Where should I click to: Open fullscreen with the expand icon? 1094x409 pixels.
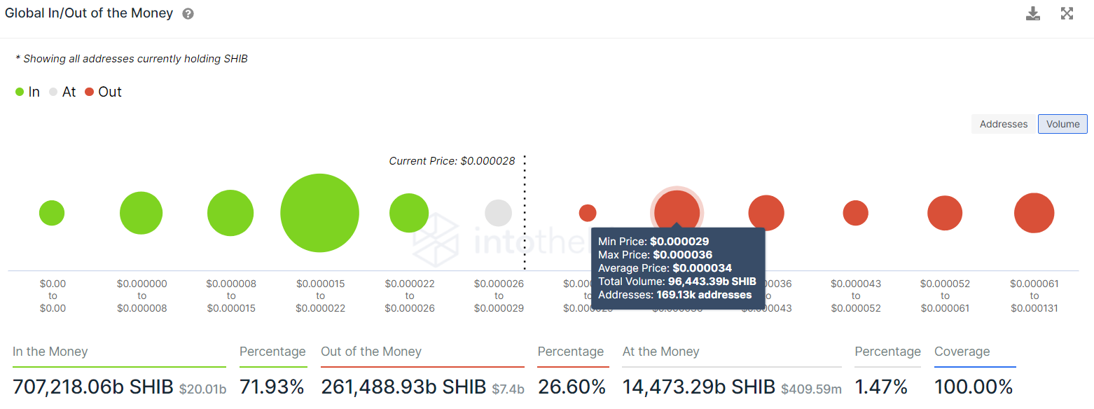[x=1067, y=13]
